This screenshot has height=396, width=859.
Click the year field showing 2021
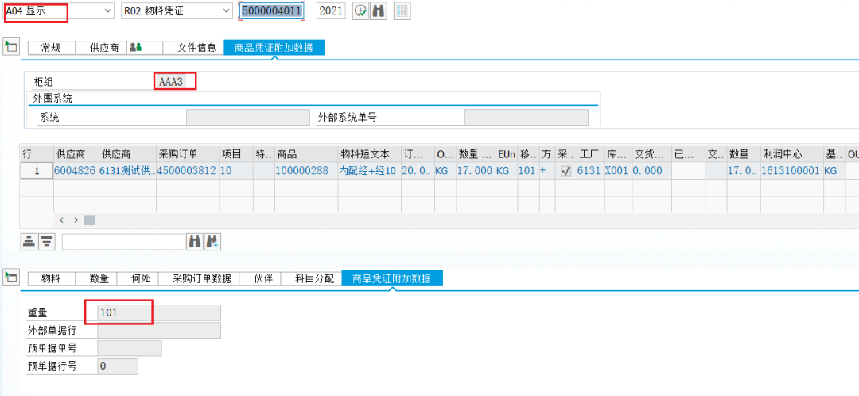[x=331, y=11]
